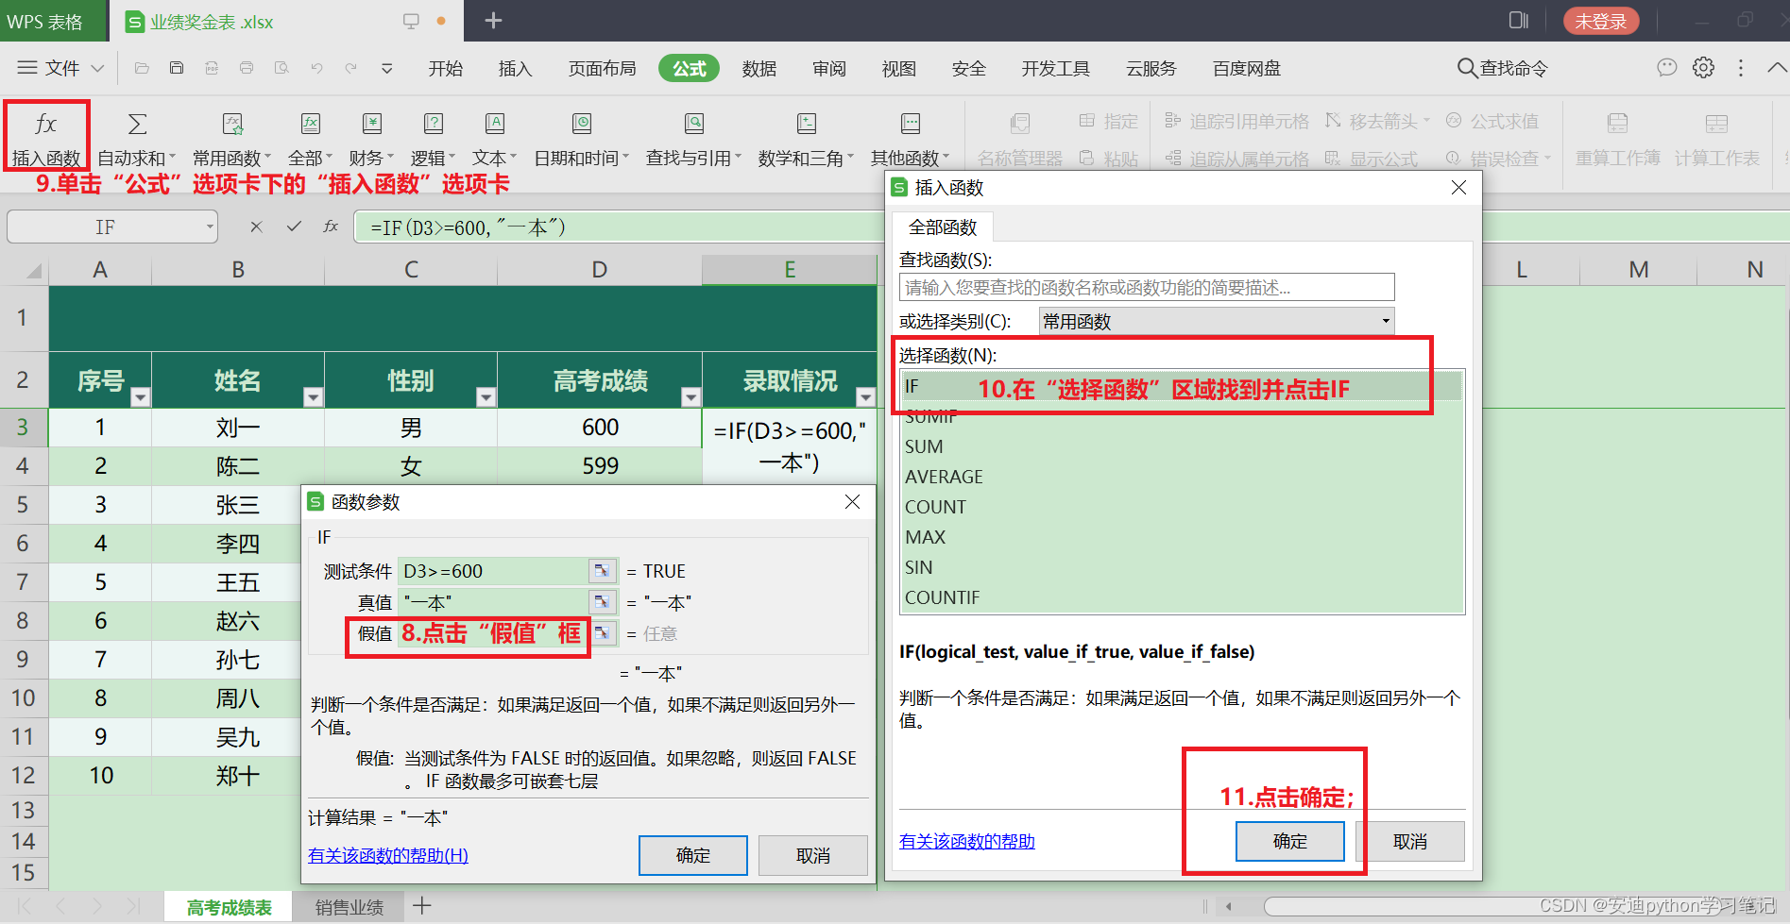Open the Lookup and Reference (查找与引用) icon
This screenshot has width=1790, height=924.
[694, 124]
